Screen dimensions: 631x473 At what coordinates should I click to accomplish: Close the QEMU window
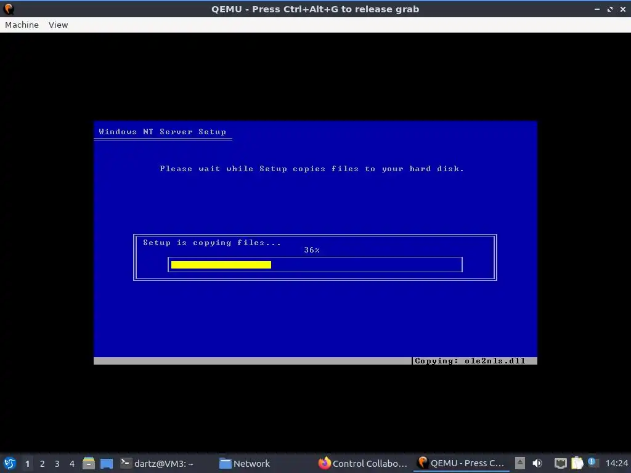pos(623,9)
